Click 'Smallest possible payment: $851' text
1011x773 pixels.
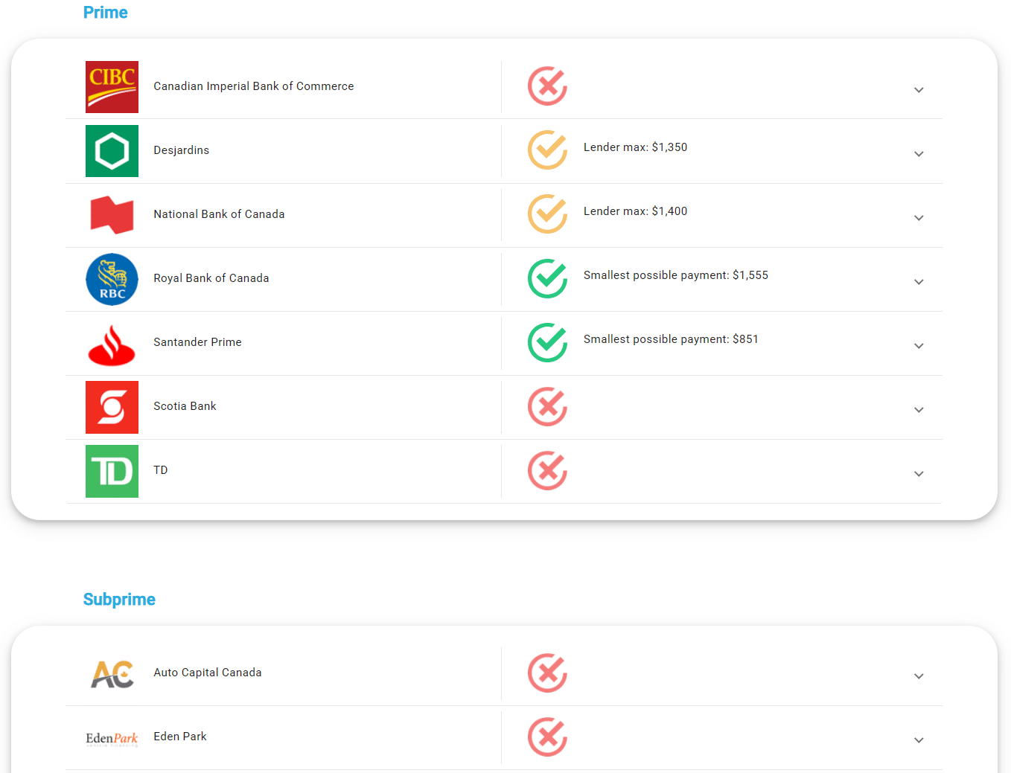tap(671, 339)
